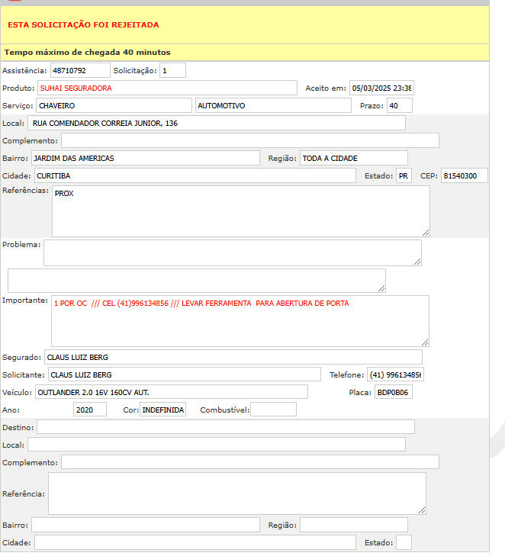Focus the Aceito em date field
The image size is (505, 556).
[381, 88]
